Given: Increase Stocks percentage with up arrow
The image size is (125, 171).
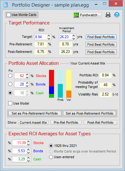Looking at the screenshot, I should (x=27, y=74).
